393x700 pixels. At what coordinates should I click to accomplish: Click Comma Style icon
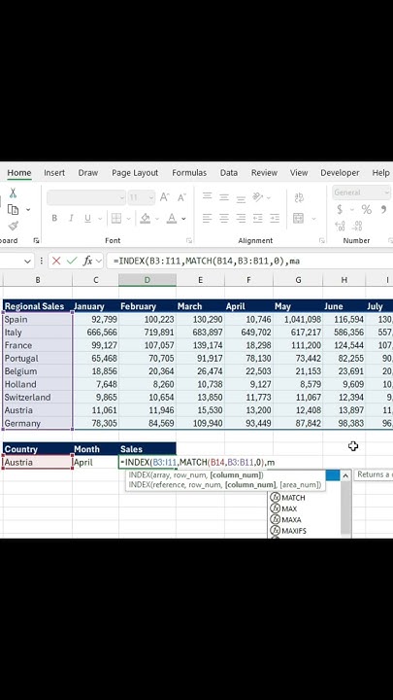(x=382, y=208)
